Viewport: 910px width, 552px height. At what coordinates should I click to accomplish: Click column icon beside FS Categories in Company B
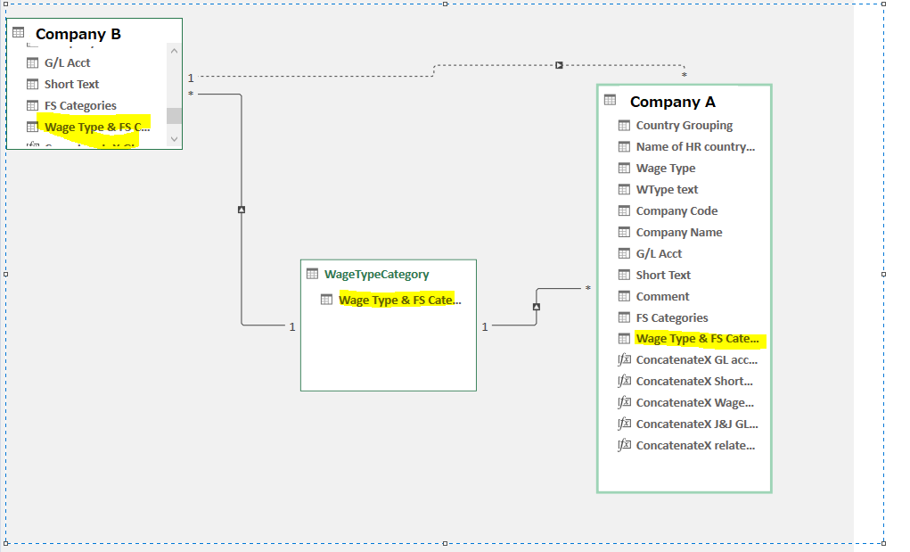coord(32,105)
